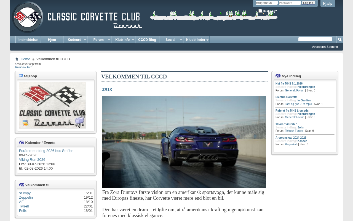Image resolution: width=353 pixels, height=221 pixels.
Task: Go to the Indmeldelse menu item
Action: [x=28, y=40]
